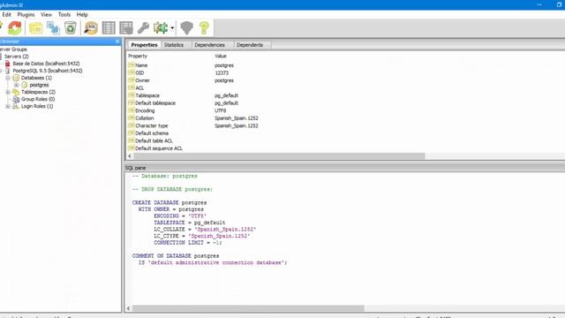
Task: Click the Databases node icon
Action: (16, 78)
